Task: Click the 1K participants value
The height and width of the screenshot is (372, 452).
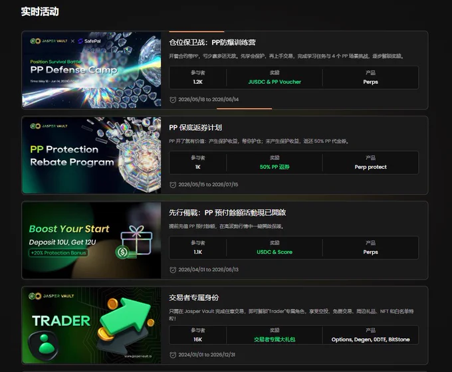Action: 198,167
